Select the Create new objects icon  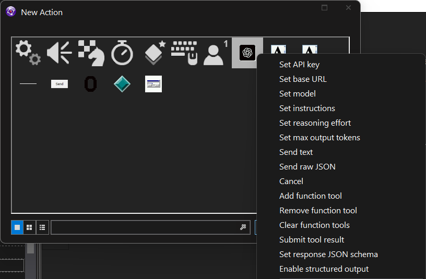click(x=154, y=53)
